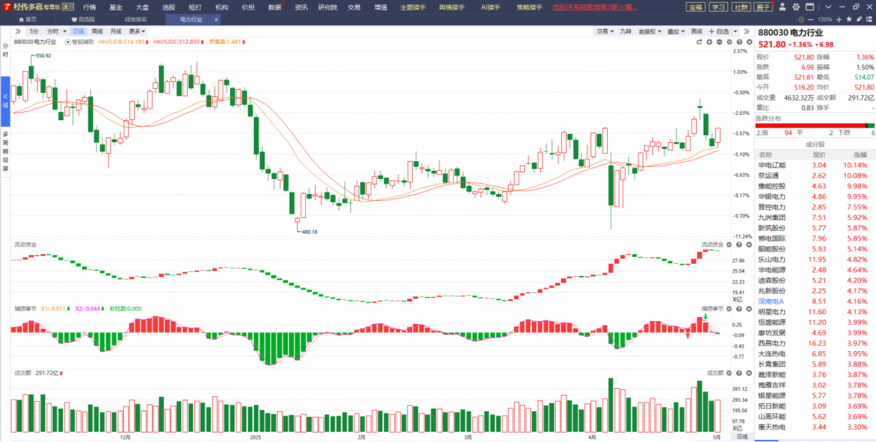Open the 画线 drawing tools
This screenshot has height=442, width=876.
(696, 31)
